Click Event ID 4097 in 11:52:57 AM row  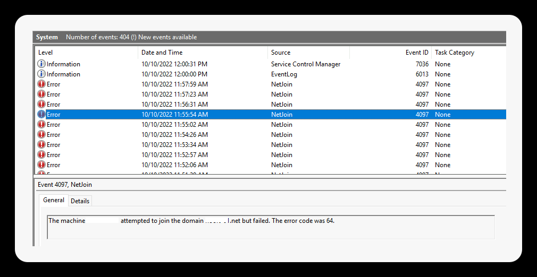point(422,154)
